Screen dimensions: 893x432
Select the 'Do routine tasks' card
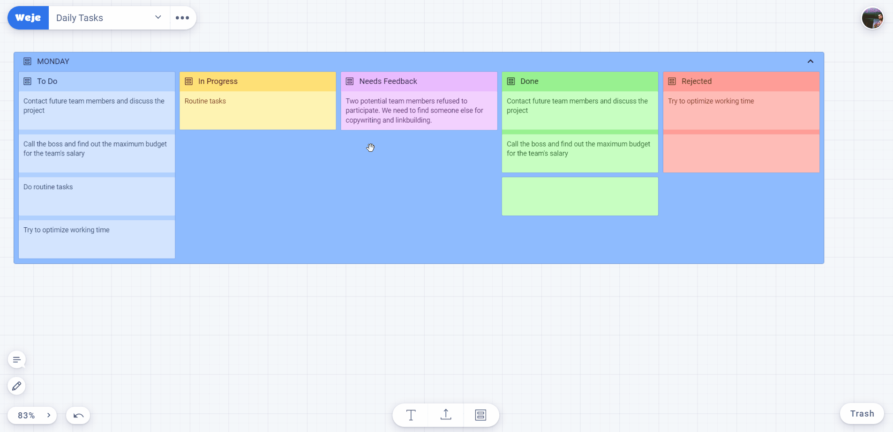(x=97, y=196)
